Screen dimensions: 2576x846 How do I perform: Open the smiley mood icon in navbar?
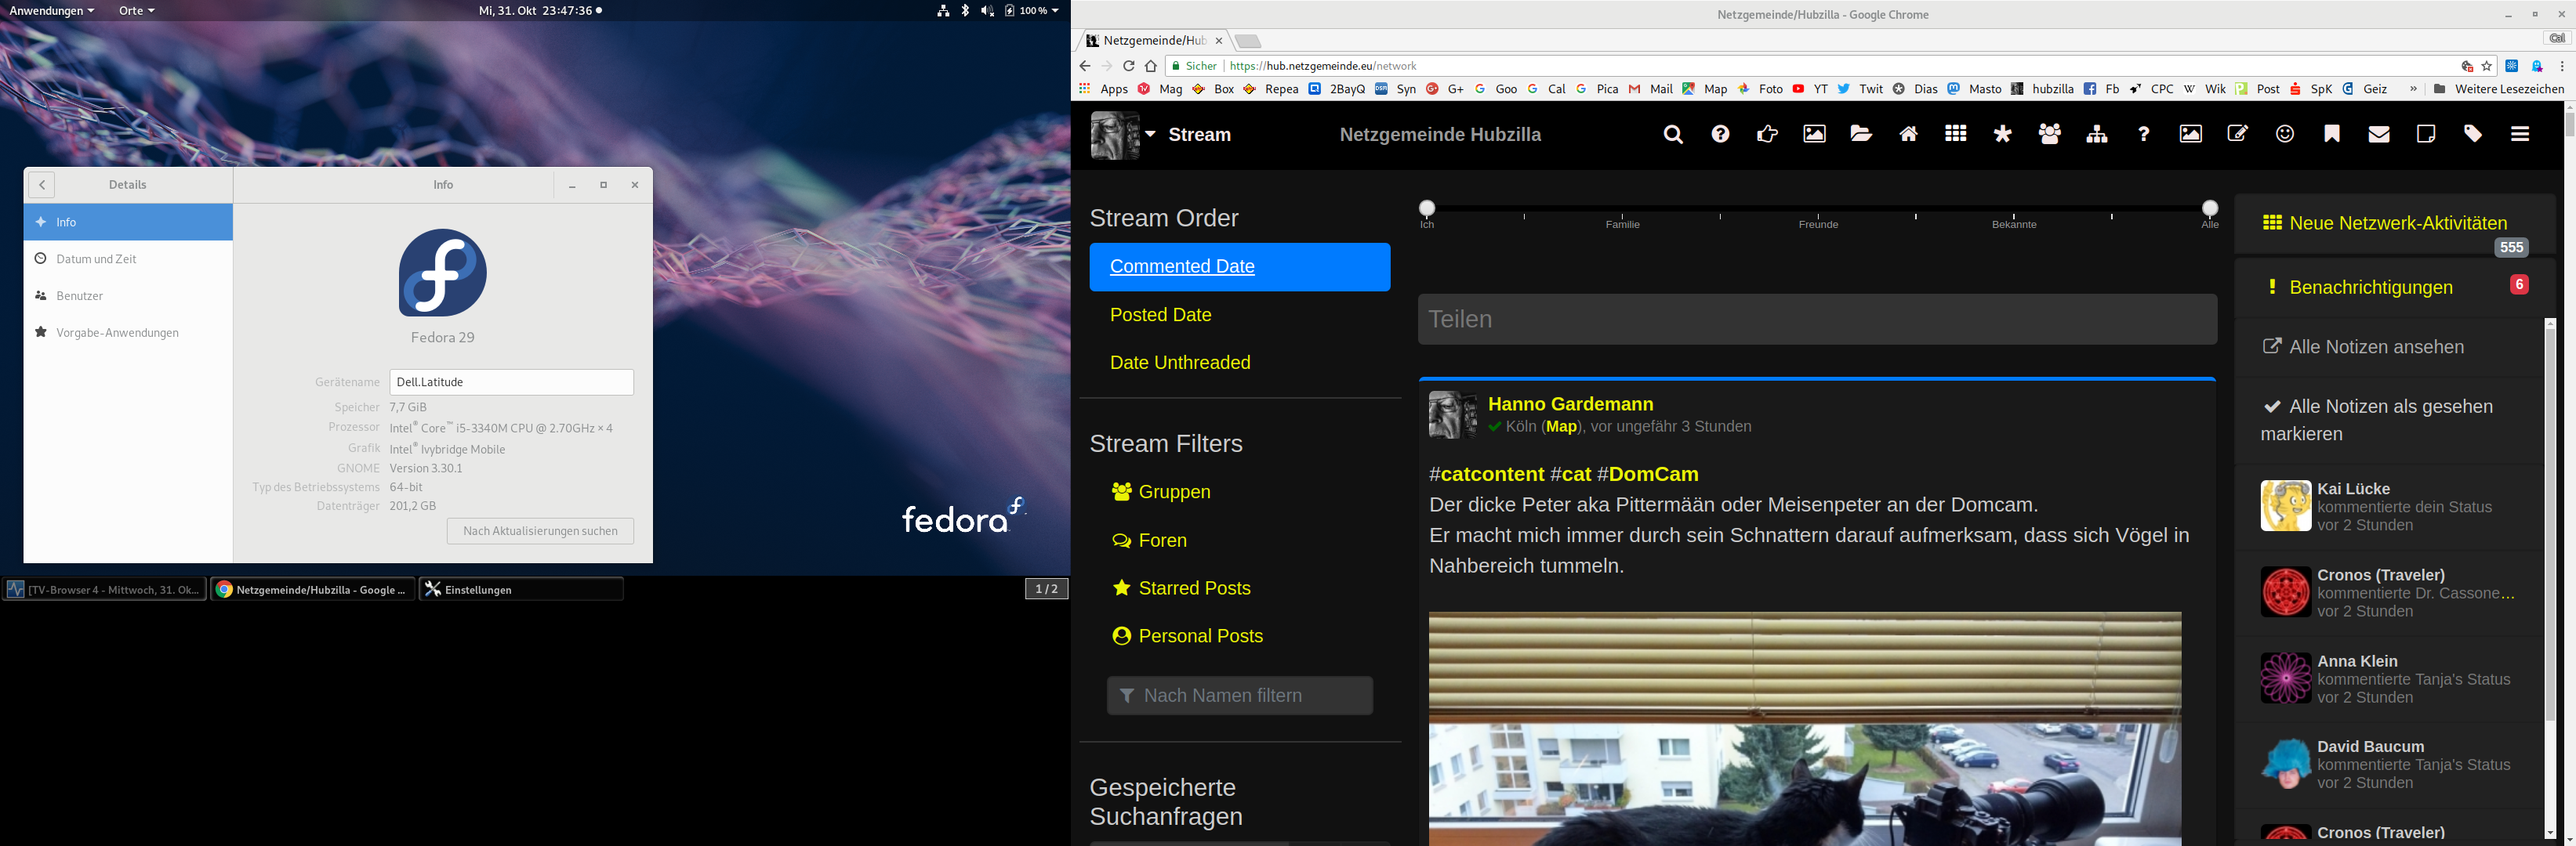(x=2284, y=135)
